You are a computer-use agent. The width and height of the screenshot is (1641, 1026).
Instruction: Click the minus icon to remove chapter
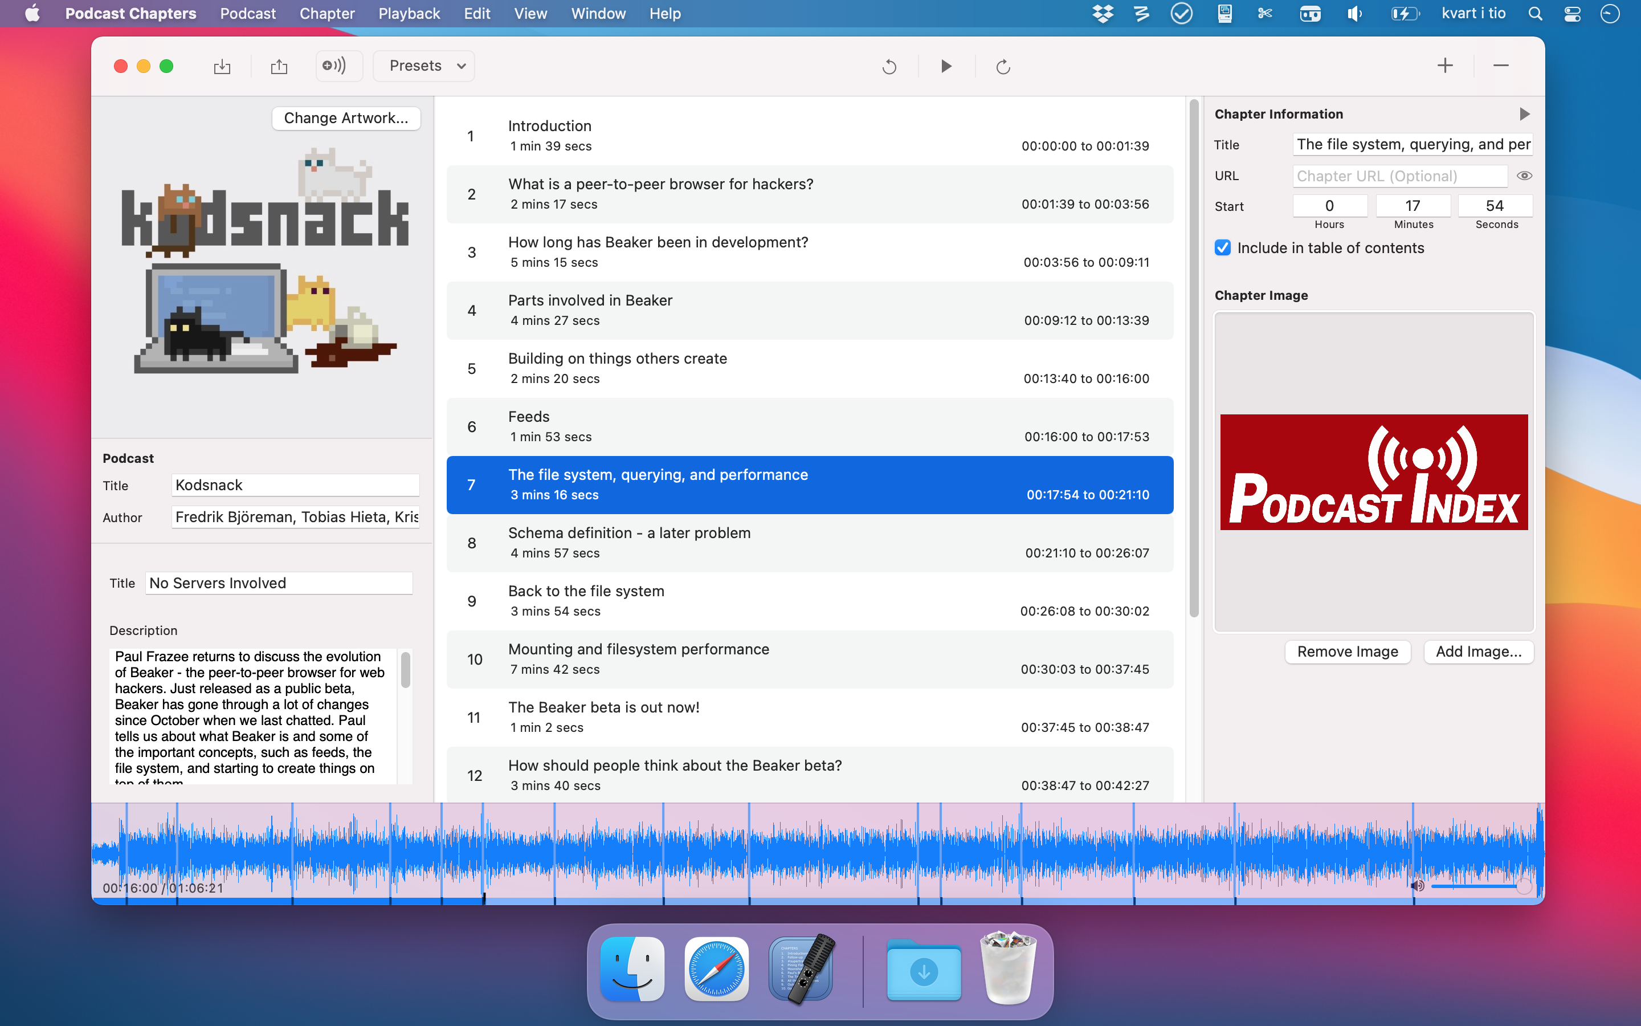coord(1501,65)
